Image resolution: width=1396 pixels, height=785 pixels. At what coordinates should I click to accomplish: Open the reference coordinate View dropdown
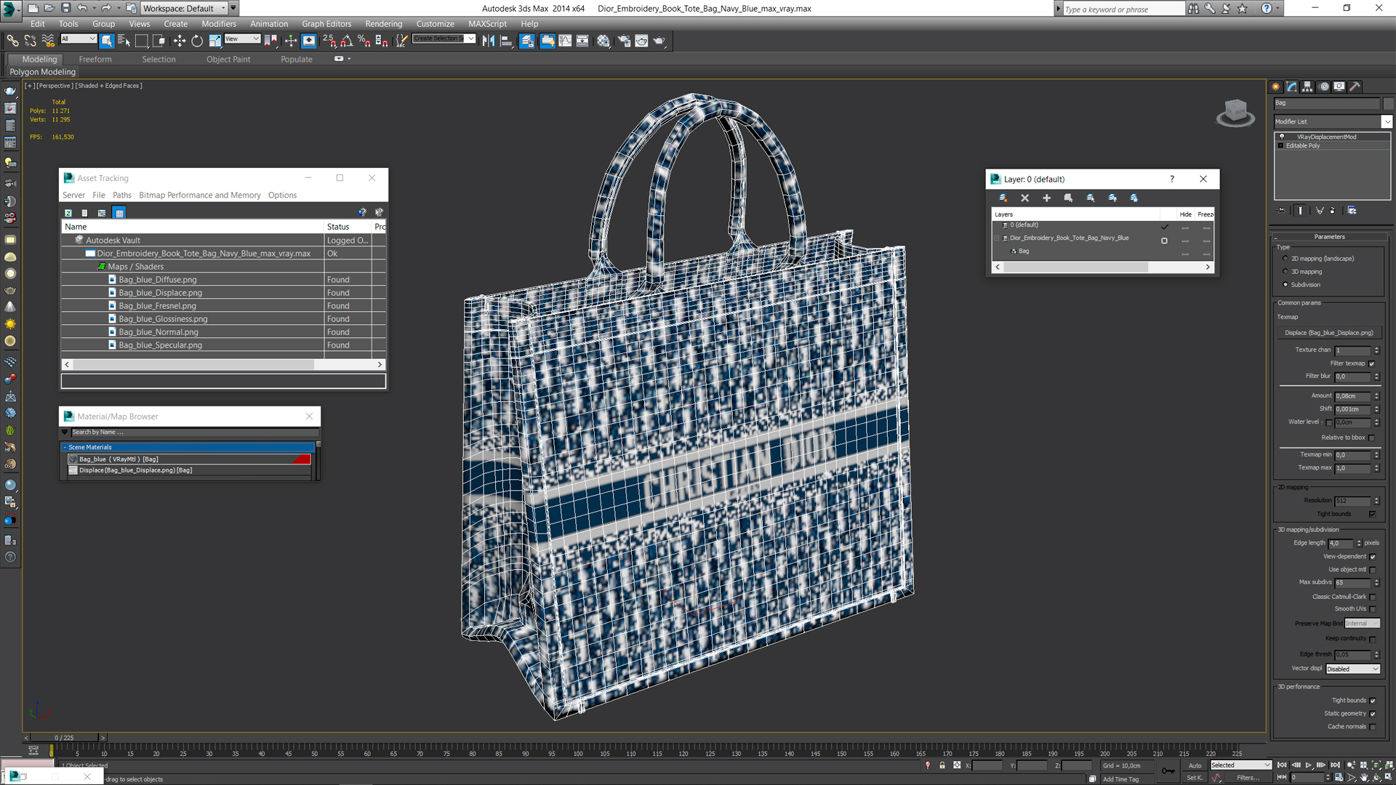(x=242, y=39)
